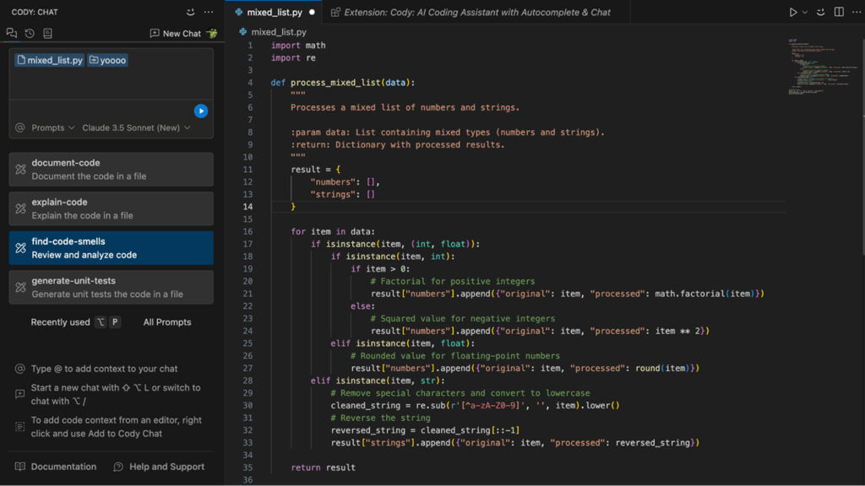Click the Cody mascot icon beside New Chat
The height and width of the screenshot is (486, 865).
pyautogui.click(x=211, y=34)
